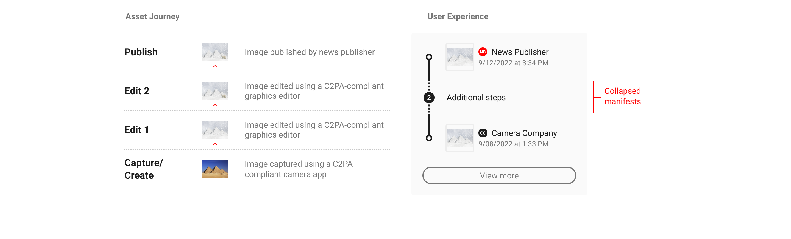The width and height of the screenshot is (791, 239).
Task: Click the Publish stage thumbnail image
Action: click(215, 52)
